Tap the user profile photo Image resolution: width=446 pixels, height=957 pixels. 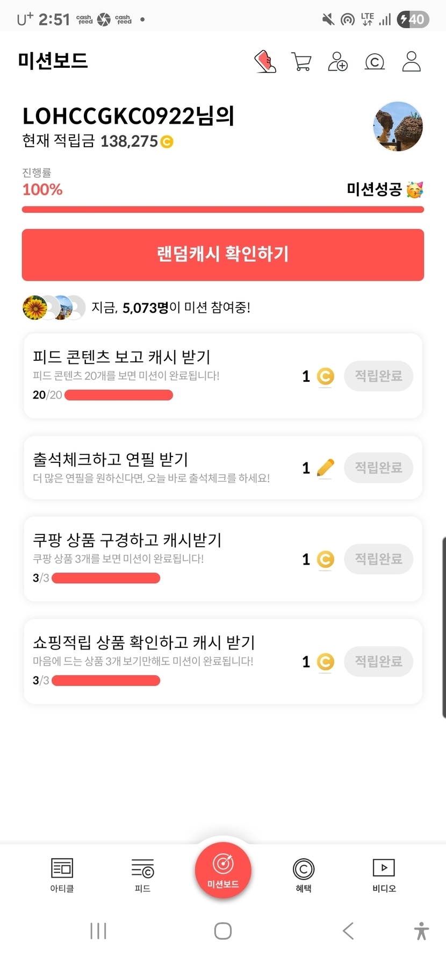398,127
